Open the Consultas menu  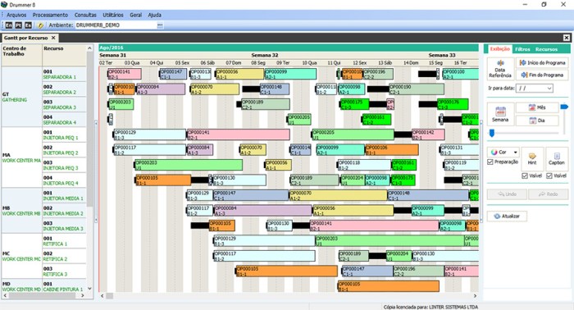pyautogui.click(x=85, y=15)
